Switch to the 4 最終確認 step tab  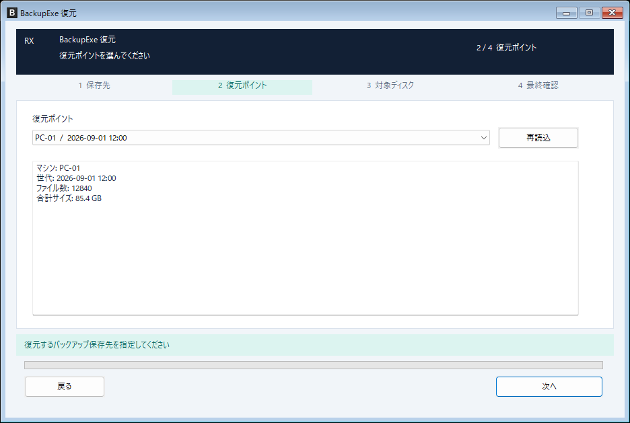tap(538, 85)
